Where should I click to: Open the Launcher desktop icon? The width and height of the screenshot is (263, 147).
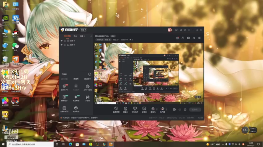[15, 102]
